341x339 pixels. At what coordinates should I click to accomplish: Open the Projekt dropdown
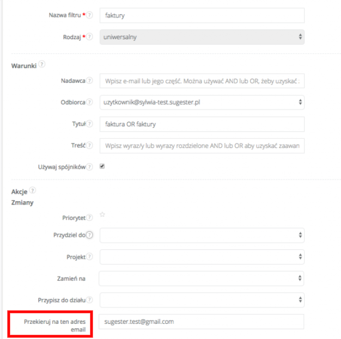click(x=202, y=256)
